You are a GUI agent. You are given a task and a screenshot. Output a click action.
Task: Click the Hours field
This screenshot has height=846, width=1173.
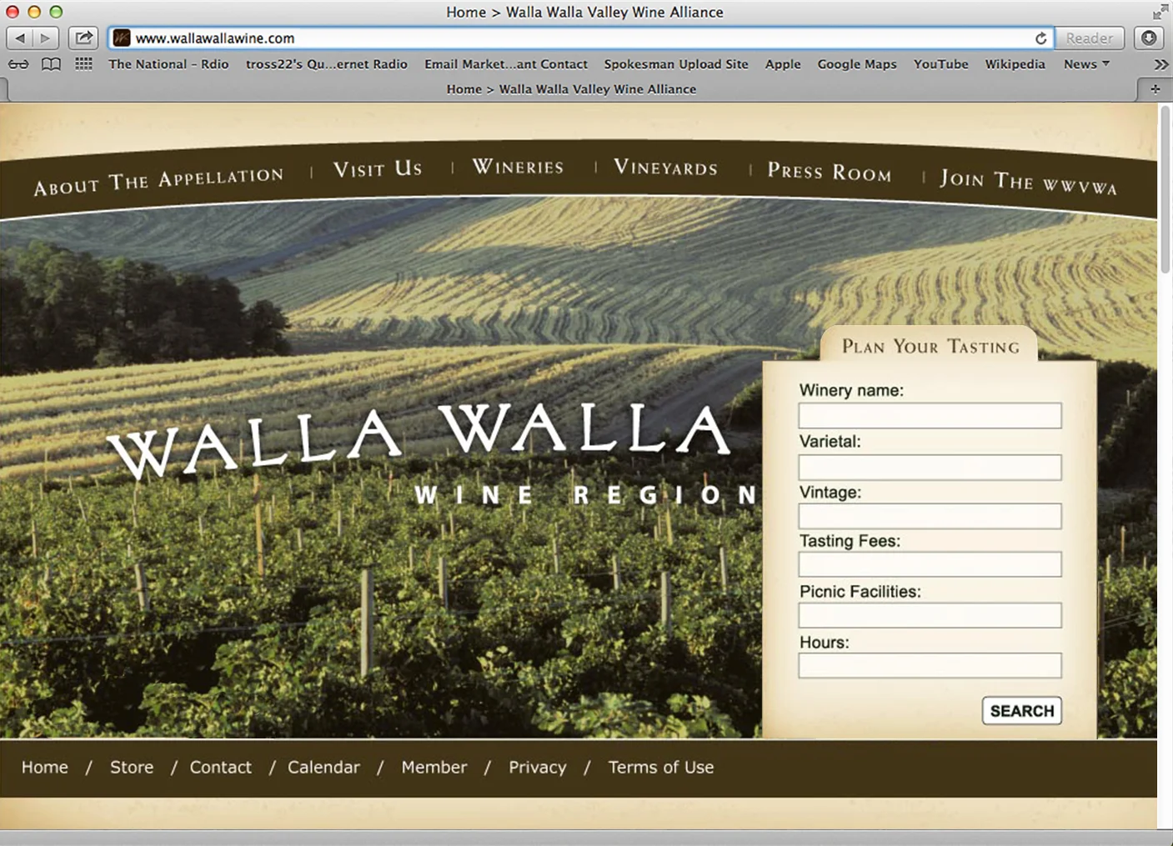(x=930, y=665)
